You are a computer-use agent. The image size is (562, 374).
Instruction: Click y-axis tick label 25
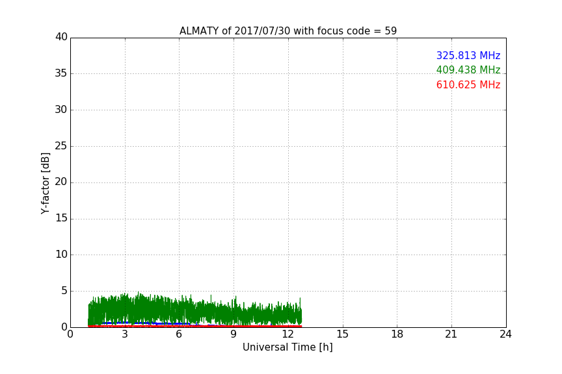(61, 145)
